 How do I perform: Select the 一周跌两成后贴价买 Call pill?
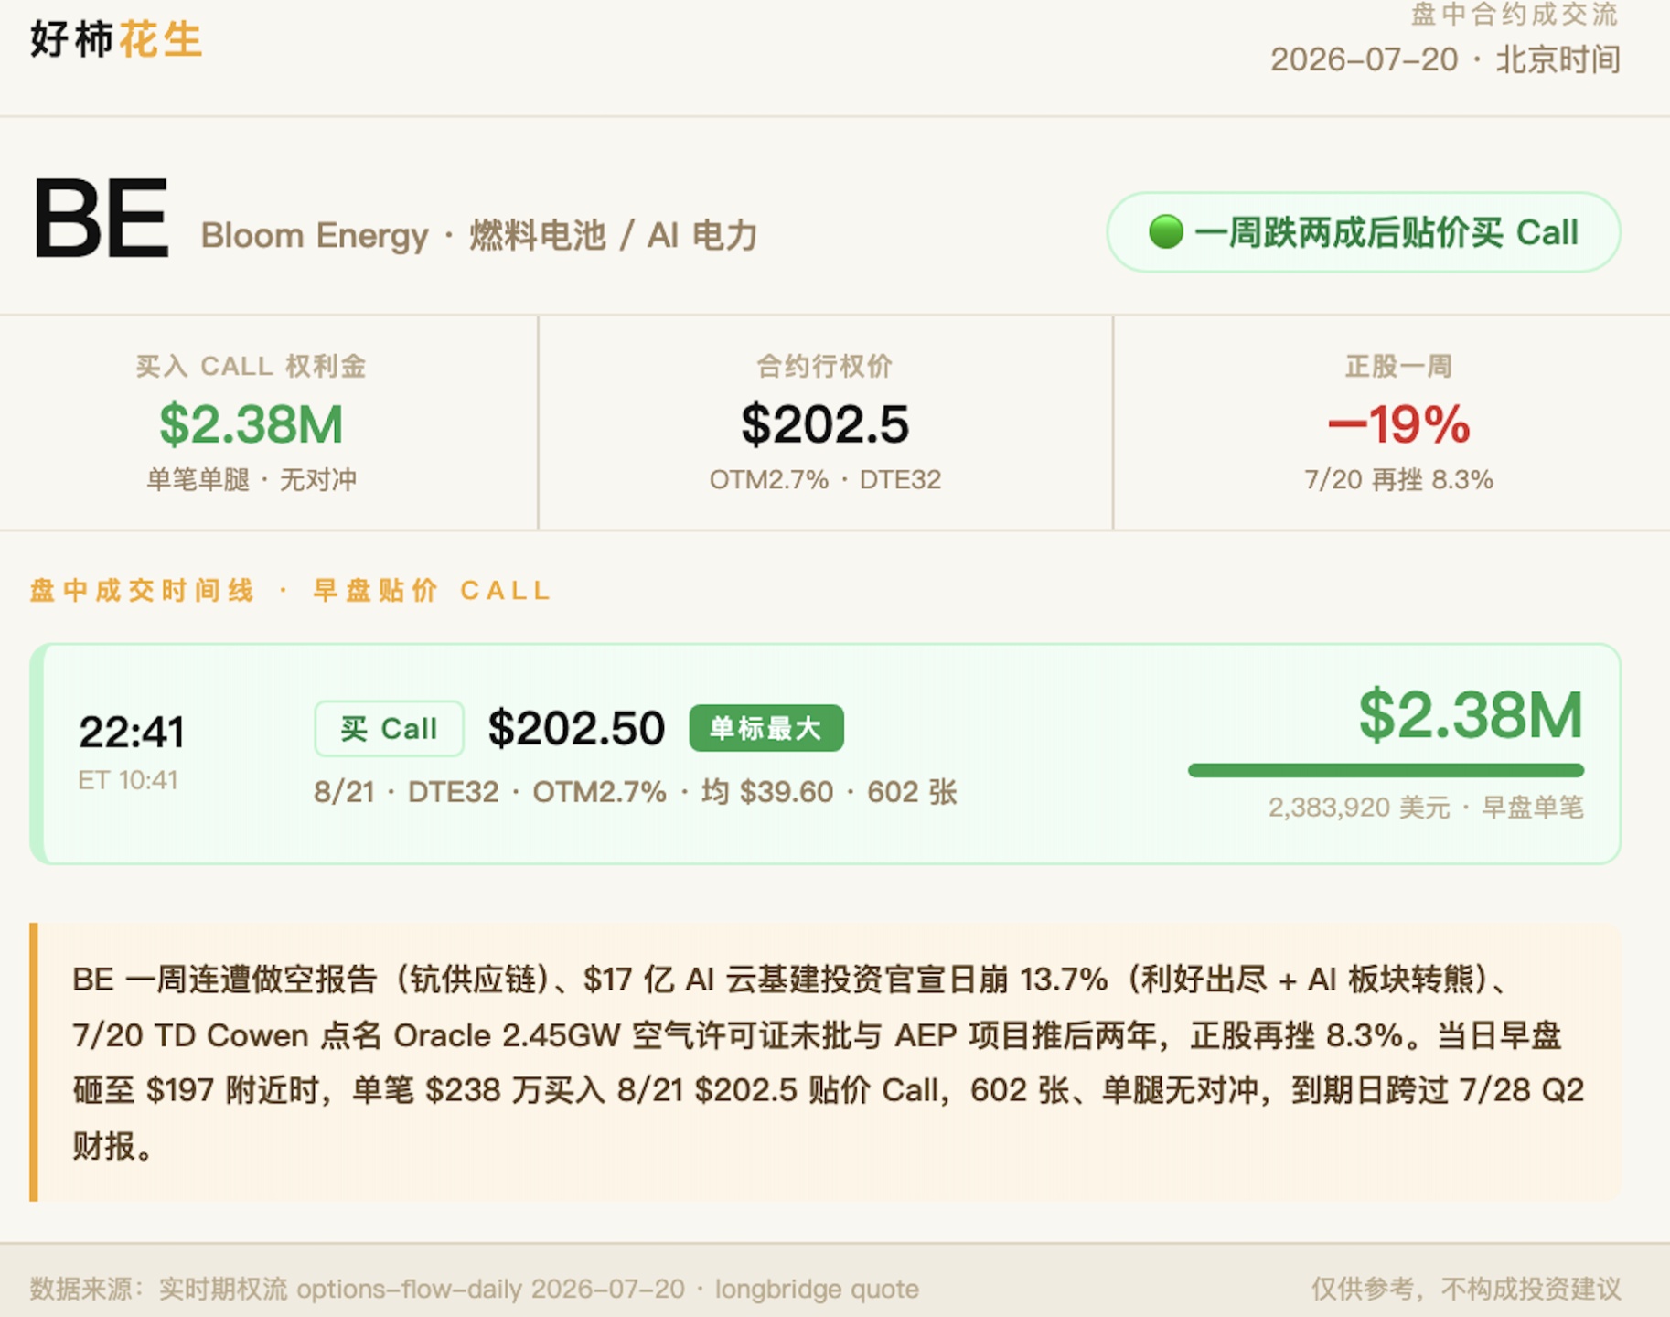pyautogui.click(x=1364, y=232)
